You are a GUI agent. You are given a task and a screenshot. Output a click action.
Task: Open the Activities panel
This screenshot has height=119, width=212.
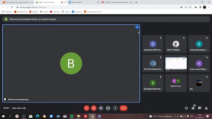coord(206,108)
